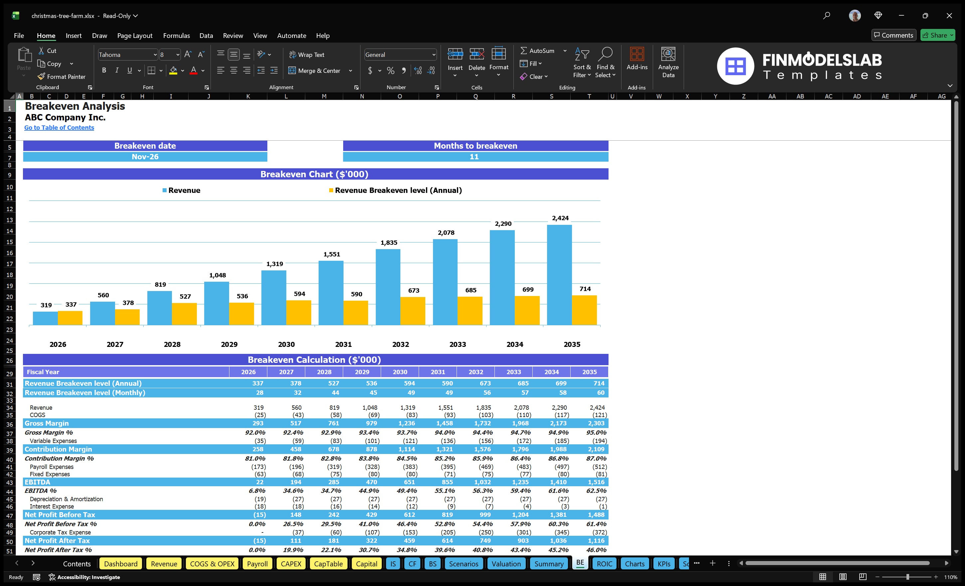Apply Percent Style formatting
Viewport: 965px width, 586px height.
click(390, 71)
